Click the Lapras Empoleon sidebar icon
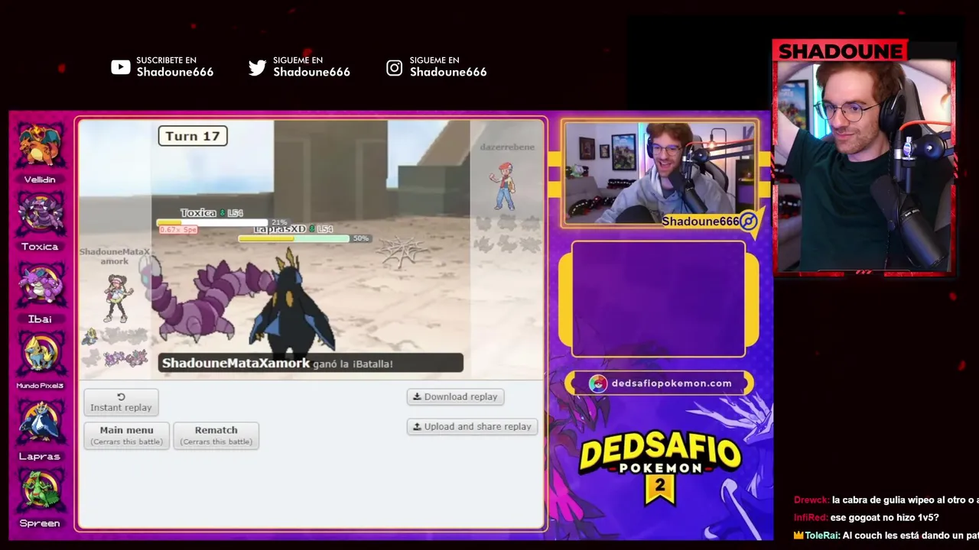 pyautogui.click(x=40, y=423)
